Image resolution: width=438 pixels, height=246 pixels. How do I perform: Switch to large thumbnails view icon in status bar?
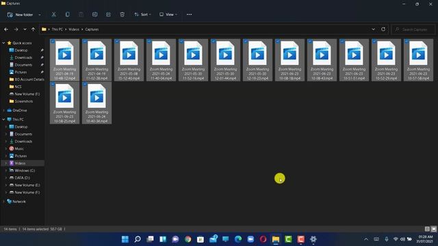point(433,229)
